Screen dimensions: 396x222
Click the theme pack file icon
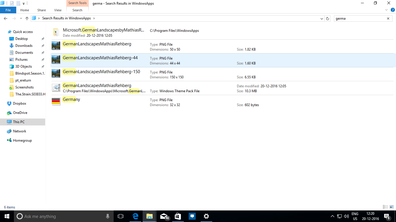tap(56, 88)
